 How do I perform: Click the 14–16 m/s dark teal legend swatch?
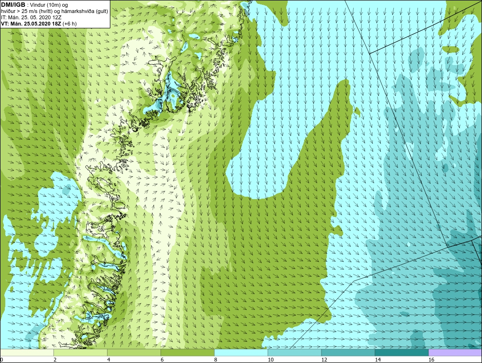point(402,352)
